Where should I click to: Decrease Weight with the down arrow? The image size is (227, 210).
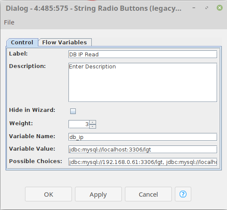(x=93, y=127)
